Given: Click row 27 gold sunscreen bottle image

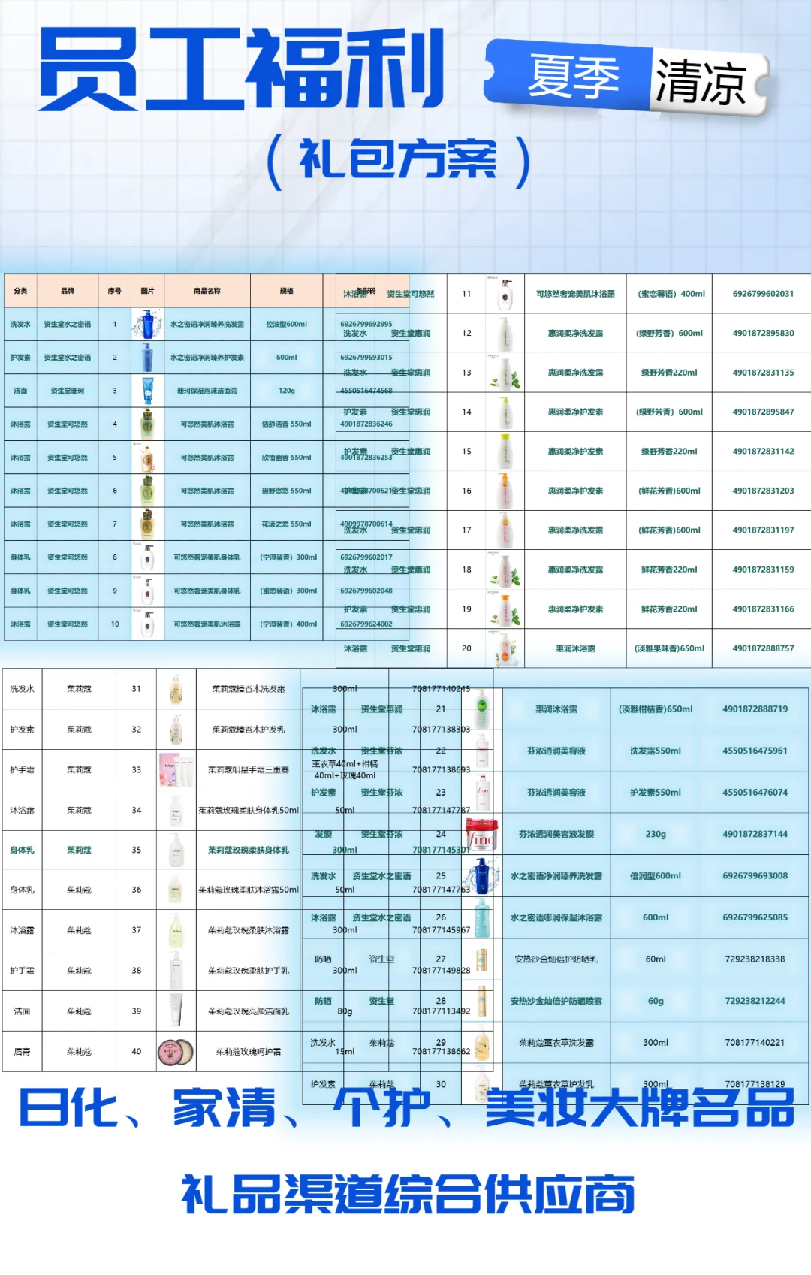Looking at the screenshot, I should [x=482, y=959].
